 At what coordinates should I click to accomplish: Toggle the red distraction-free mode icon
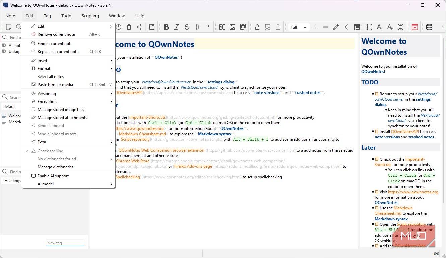415,27
